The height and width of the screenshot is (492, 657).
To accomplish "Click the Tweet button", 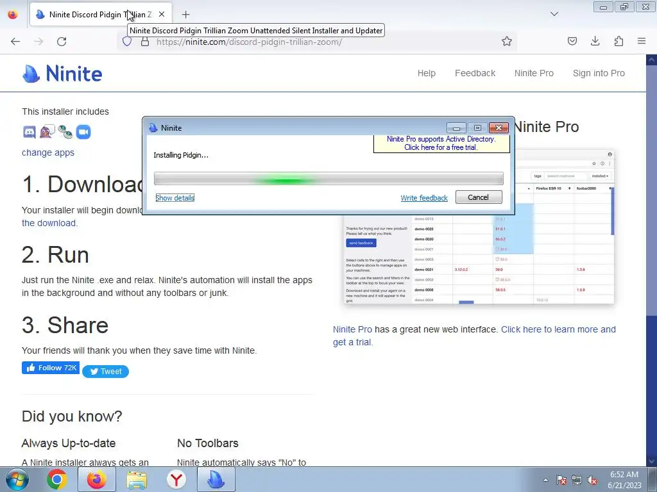I will (106, 371).
